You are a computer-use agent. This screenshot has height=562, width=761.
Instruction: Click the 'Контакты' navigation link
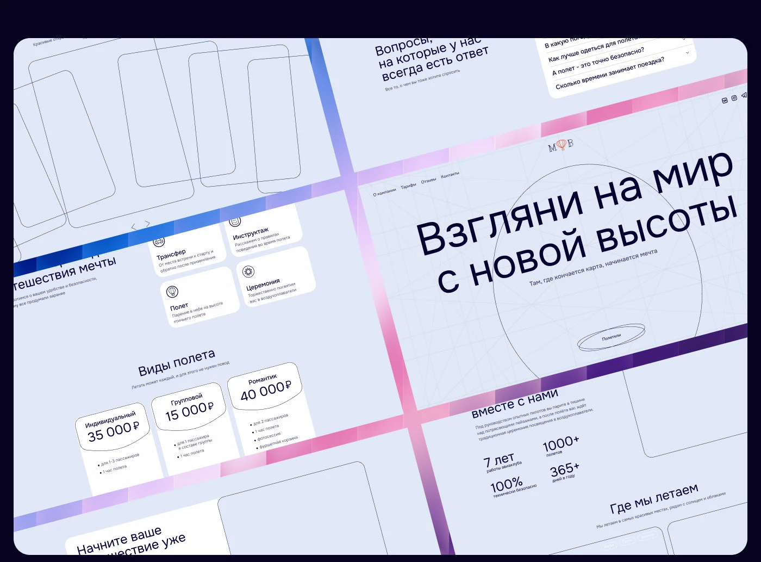tap(450, 175)
